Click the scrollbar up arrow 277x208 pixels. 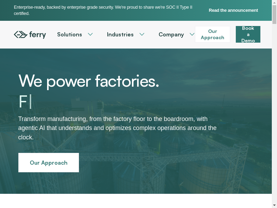pyautogui.click(x=274, y=2)
